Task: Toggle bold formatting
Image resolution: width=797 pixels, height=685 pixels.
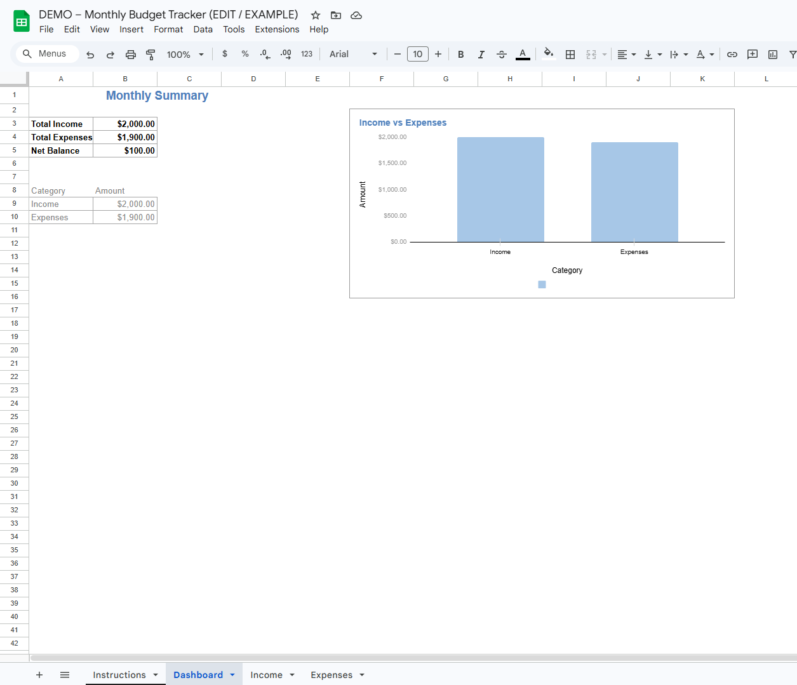Action: (461, 55)
